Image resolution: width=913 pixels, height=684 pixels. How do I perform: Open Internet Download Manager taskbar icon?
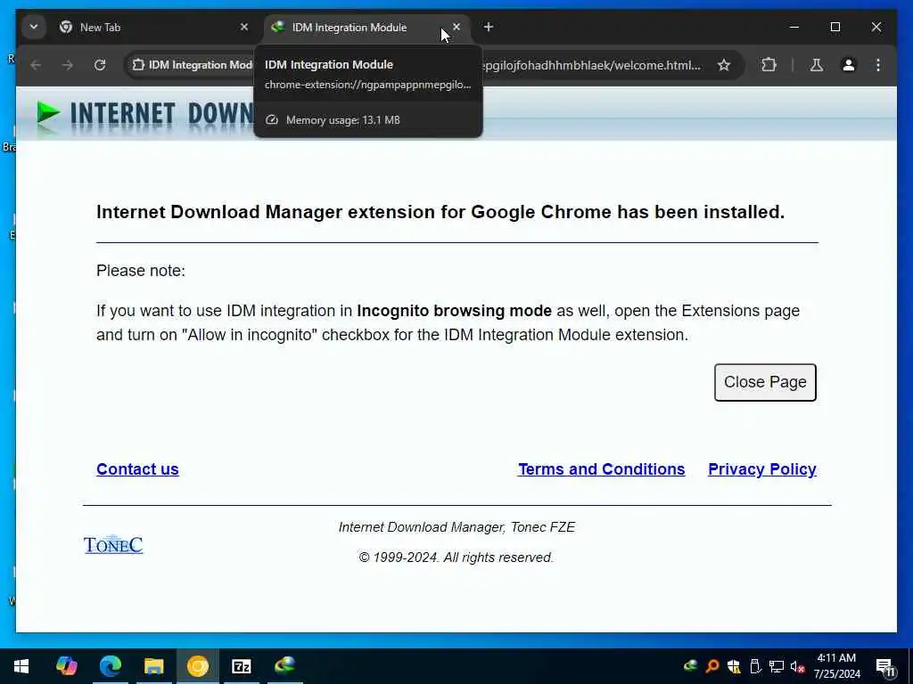[x=285, y=664]
